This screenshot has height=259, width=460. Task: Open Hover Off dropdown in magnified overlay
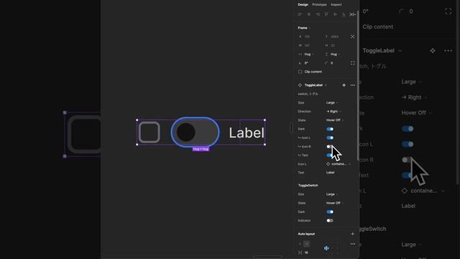[416, 113]
